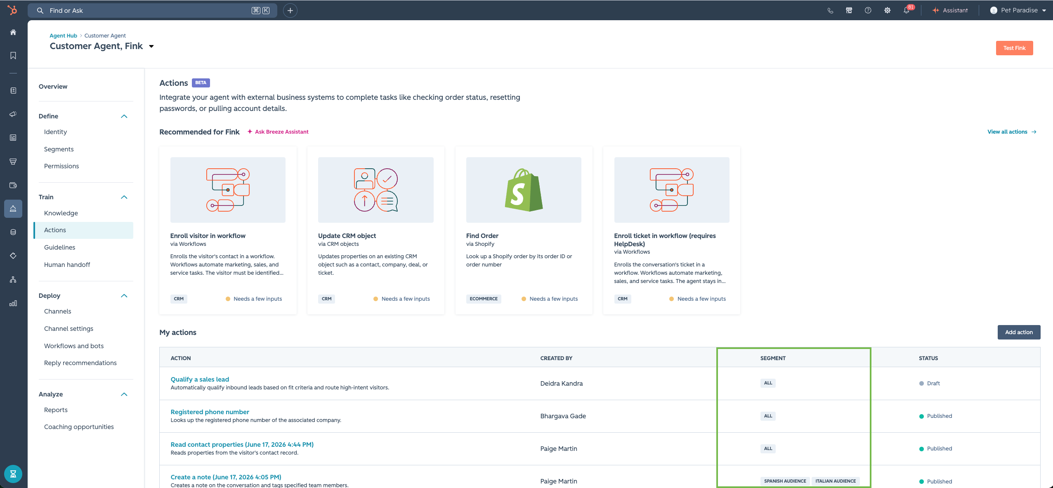Open Bookmarks in the left navigation rail
The height and width of the screenshot is (488, 1053).
click(x=13, y=56)
